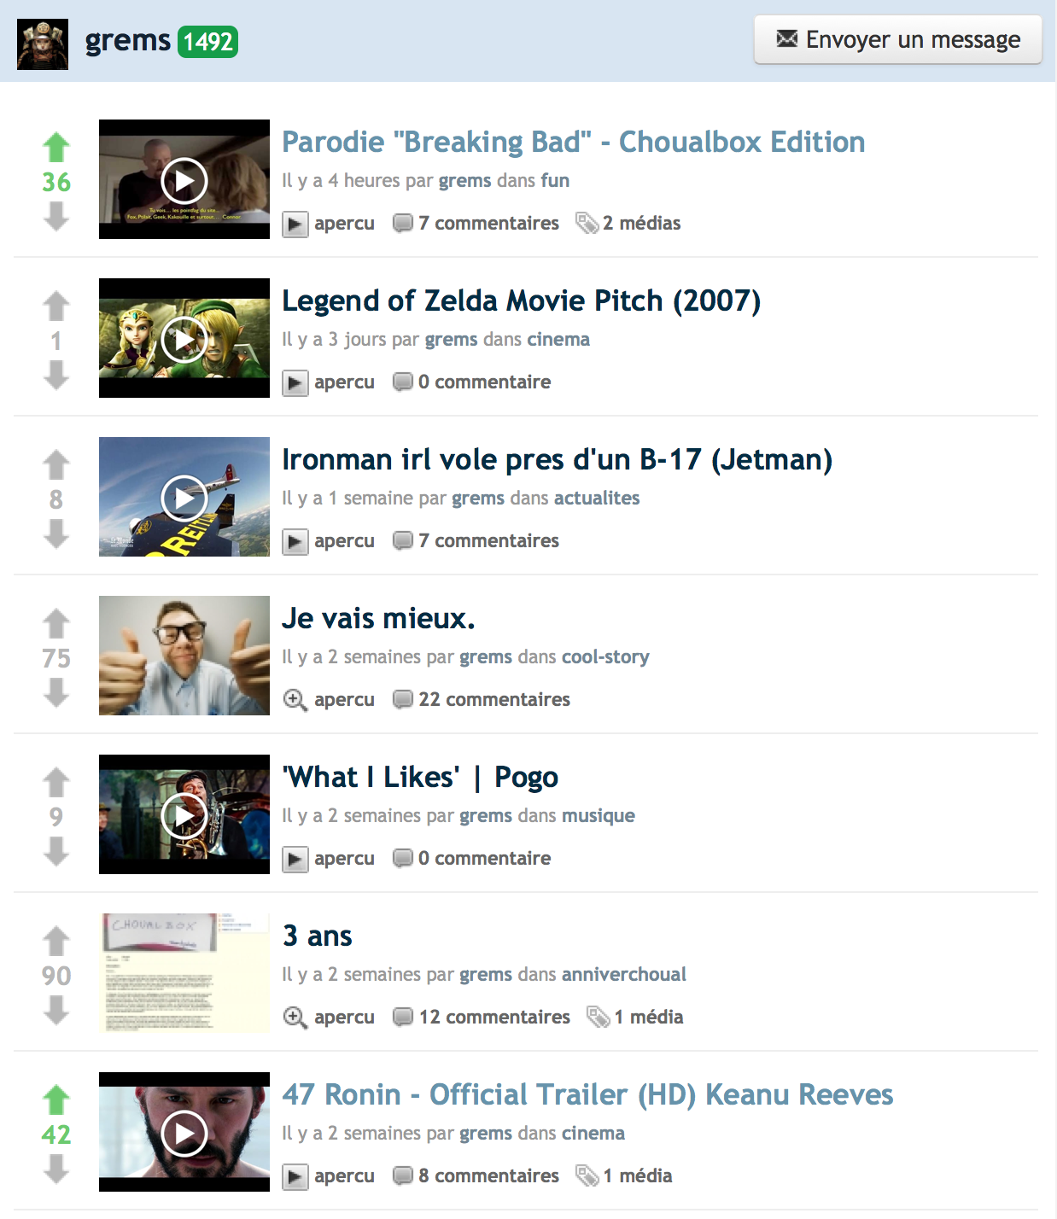The height and width of the screenshot is (1219, 1057).
Task: Open the 47 Ronin Official Trailer title link
Action: coord(587,1094)
